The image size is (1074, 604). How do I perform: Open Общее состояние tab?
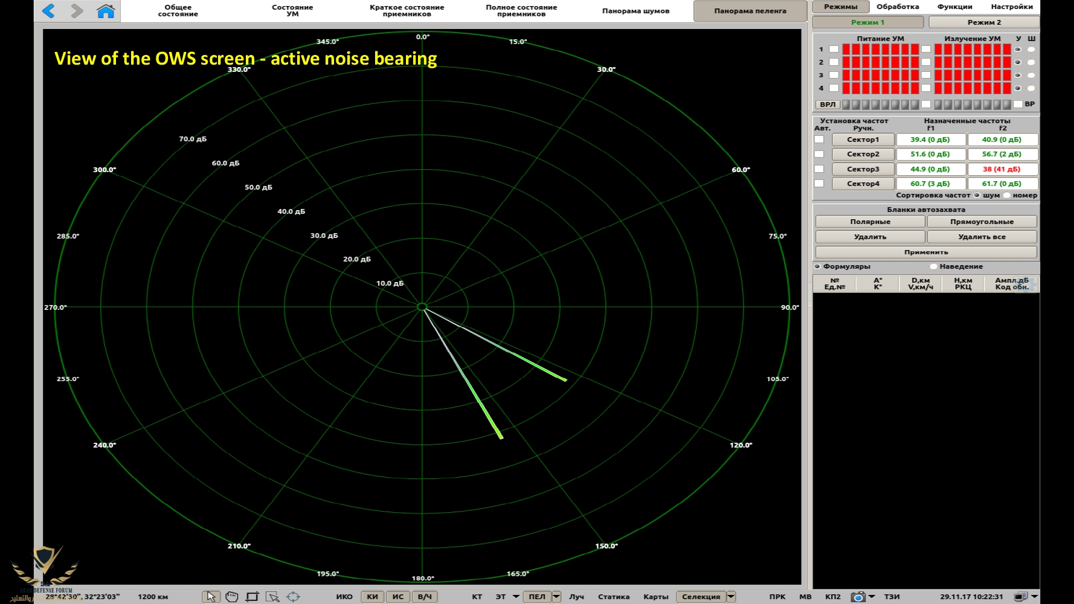tap(178, 11)
